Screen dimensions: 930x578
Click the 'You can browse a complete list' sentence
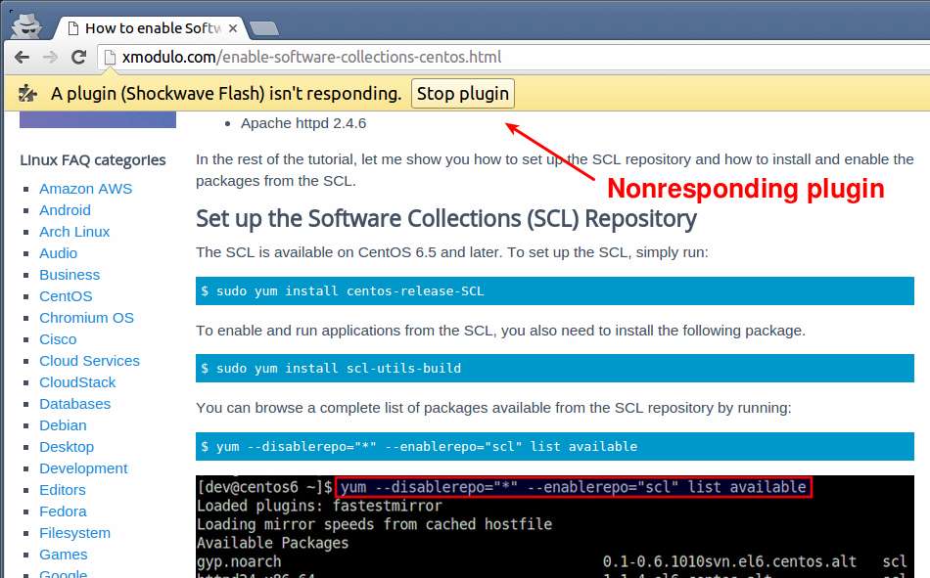click(493, 408)
